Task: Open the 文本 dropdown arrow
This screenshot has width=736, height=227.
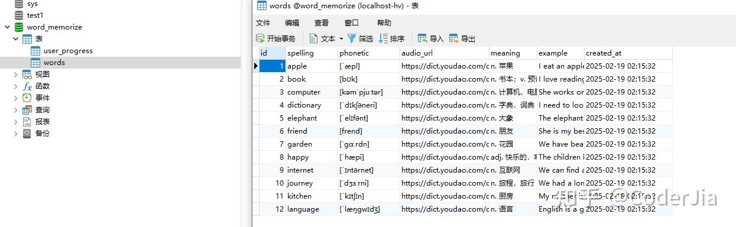Action: point(341,39)
